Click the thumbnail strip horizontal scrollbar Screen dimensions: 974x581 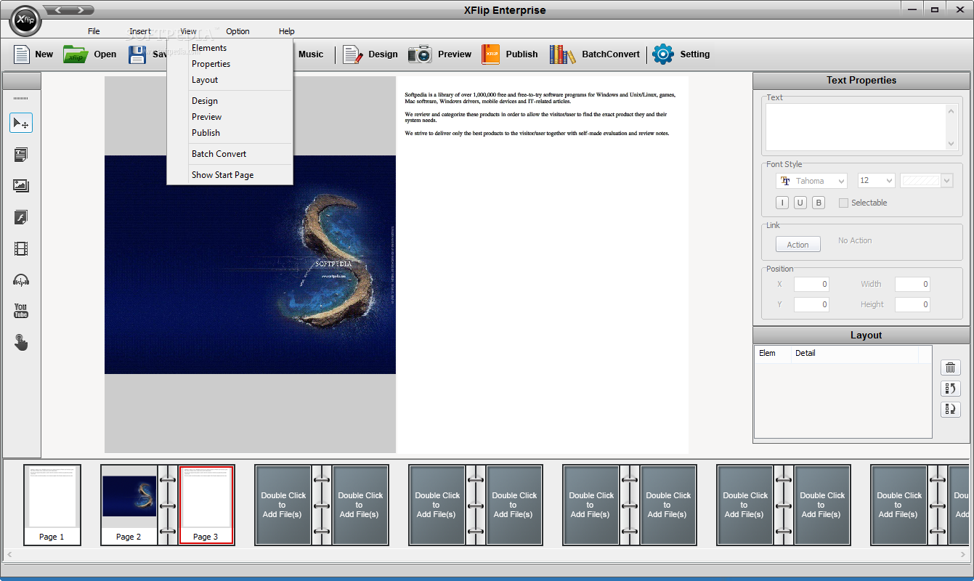(487, 555)
